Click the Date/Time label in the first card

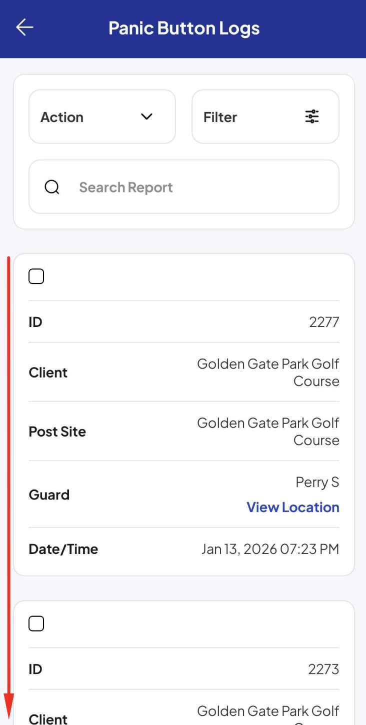pos(63,549)
